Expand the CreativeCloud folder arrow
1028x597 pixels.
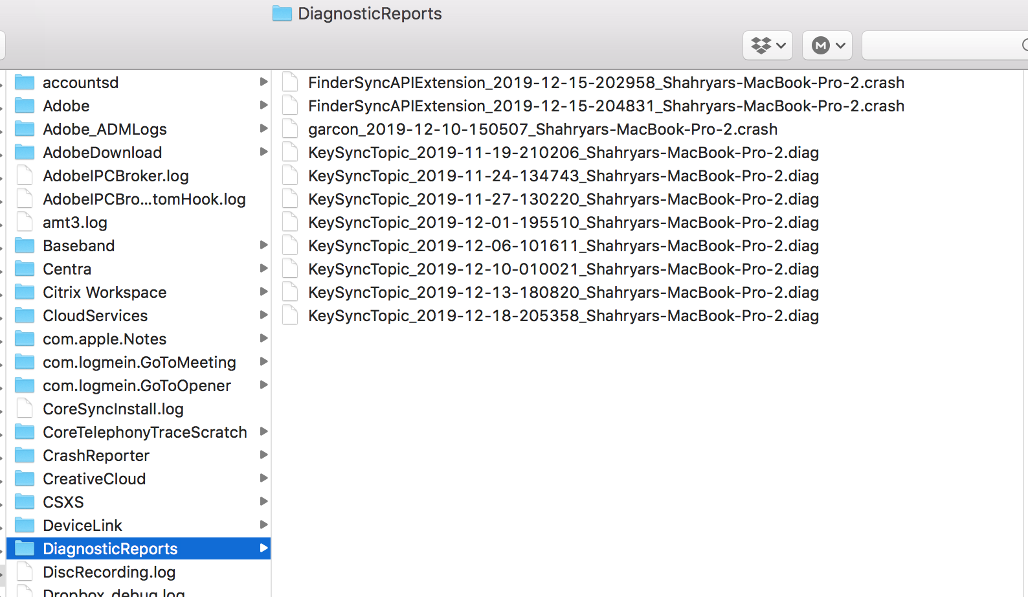click(x=263, y=478)
